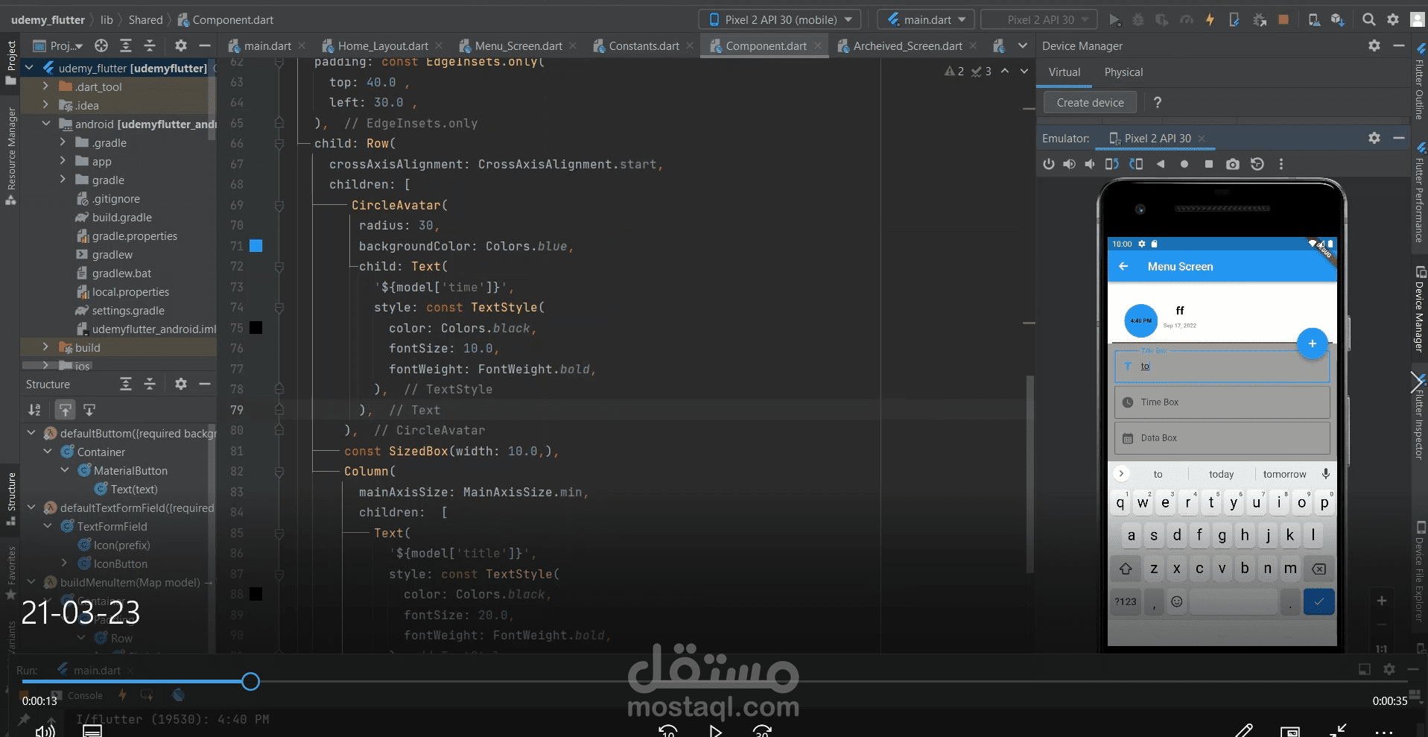Image resolution: width=1428 pixels, height=737 pixels.
Task: Tap the Time Box field in emulator
Action: (x=1222, y=402)
